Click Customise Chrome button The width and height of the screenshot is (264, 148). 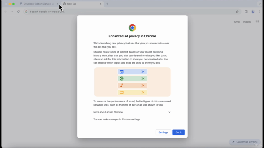point(245,142)
